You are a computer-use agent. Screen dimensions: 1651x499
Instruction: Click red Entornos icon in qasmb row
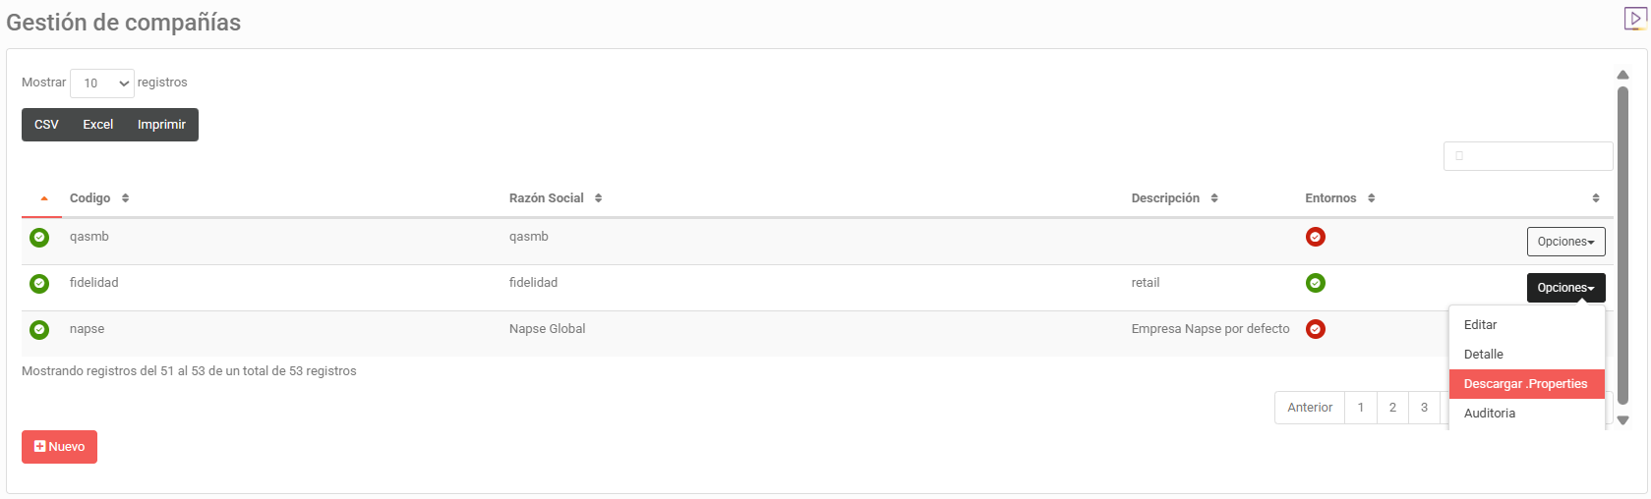pyautogui.click(x=1315, y=237)
